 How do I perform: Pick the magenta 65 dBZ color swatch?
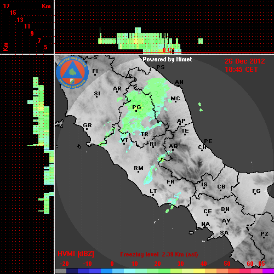pyautogui.click(x=268, y=271)
